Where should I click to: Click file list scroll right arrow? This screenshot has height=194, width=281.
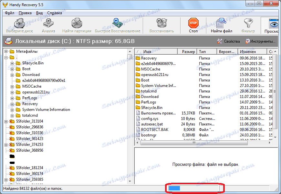269,143
